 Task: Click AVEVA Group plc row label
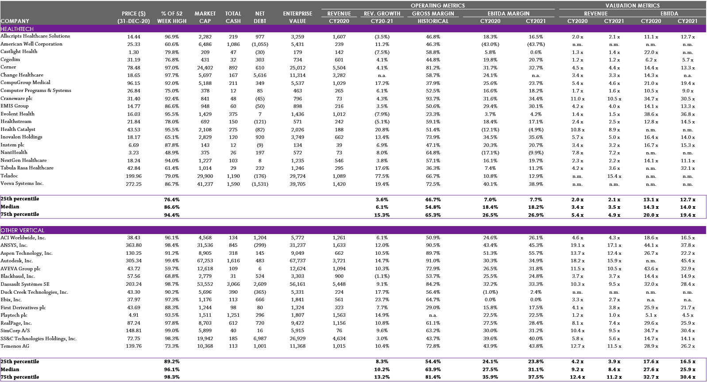coord(21,269)
